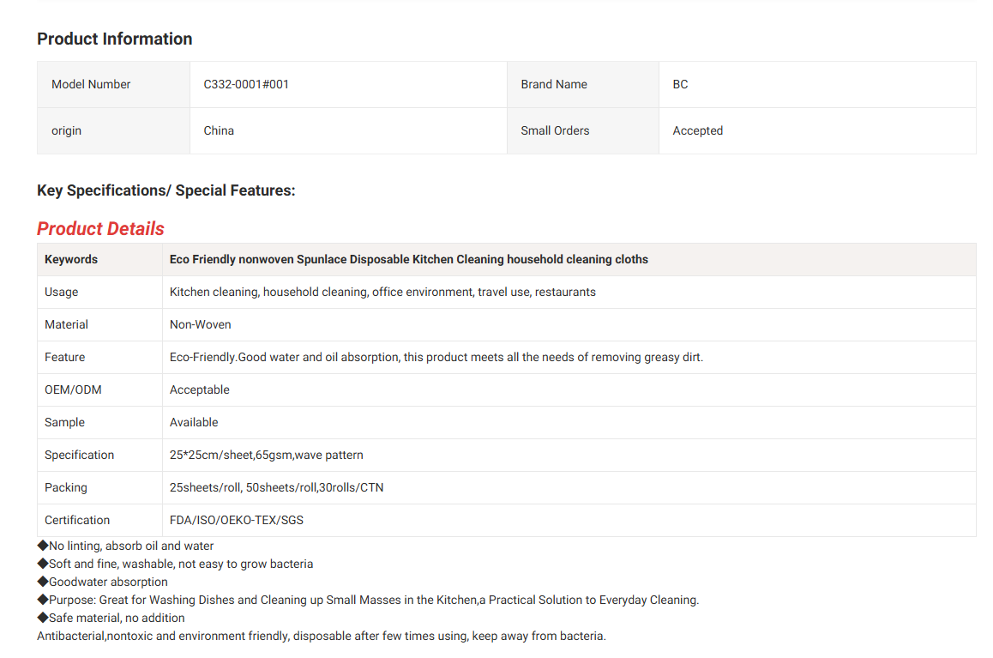The image size is (993, 658).
Task: Click the Packing row sheets/roll value
Action: pos(276,487)
